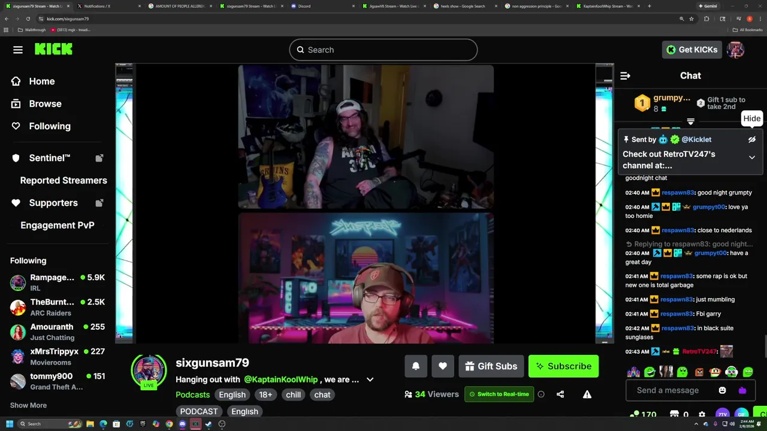Click the channel points 170 indicator
Viewport: 767px width, 431px height.
click(643, 414)
